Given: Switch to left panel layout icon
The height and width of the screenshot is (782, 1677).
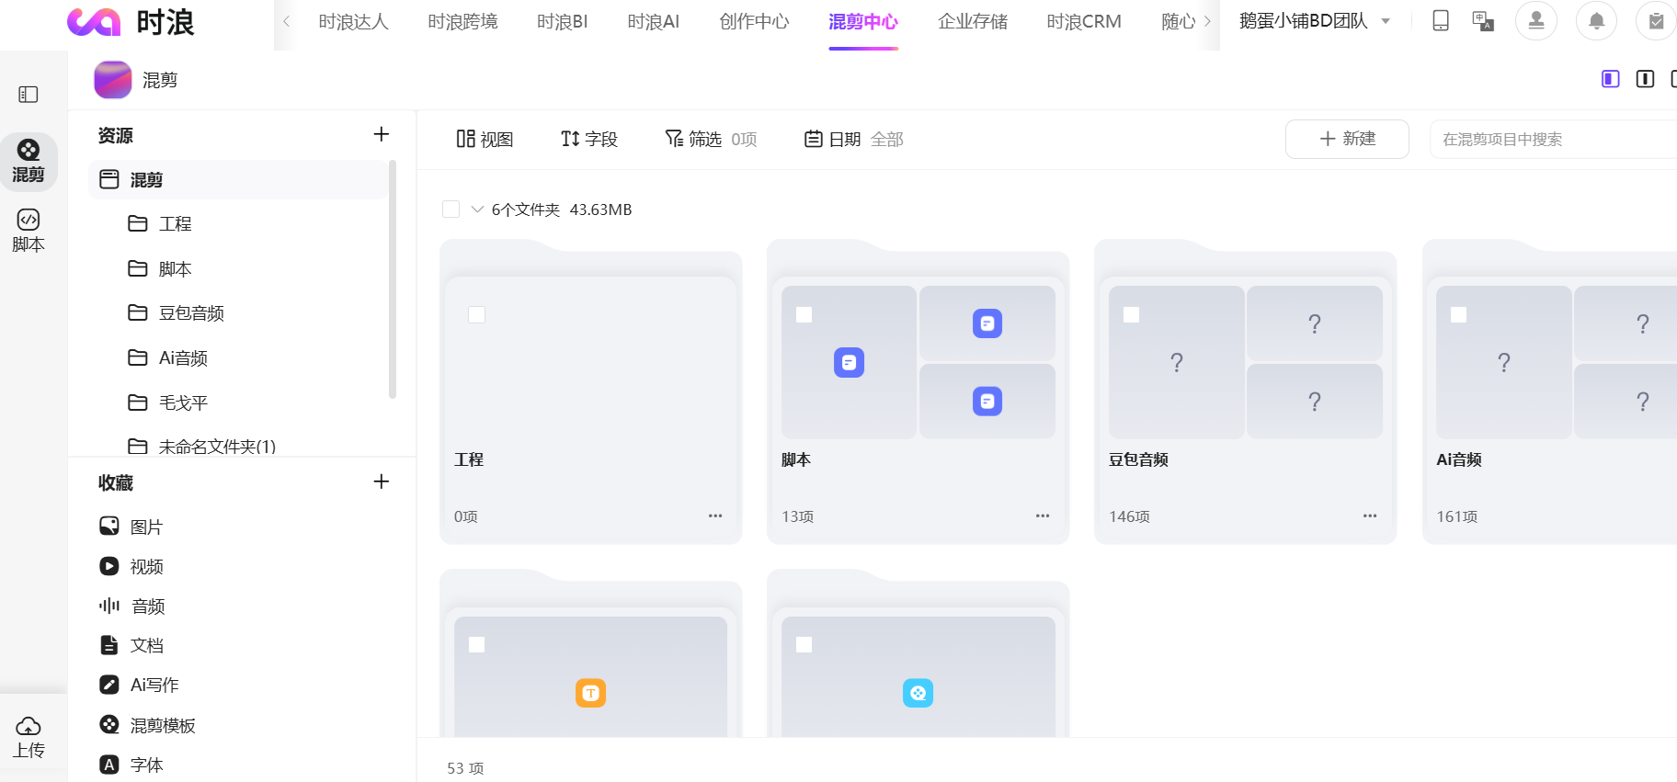Looking at the screenshot, I should tap(1611, 79).
